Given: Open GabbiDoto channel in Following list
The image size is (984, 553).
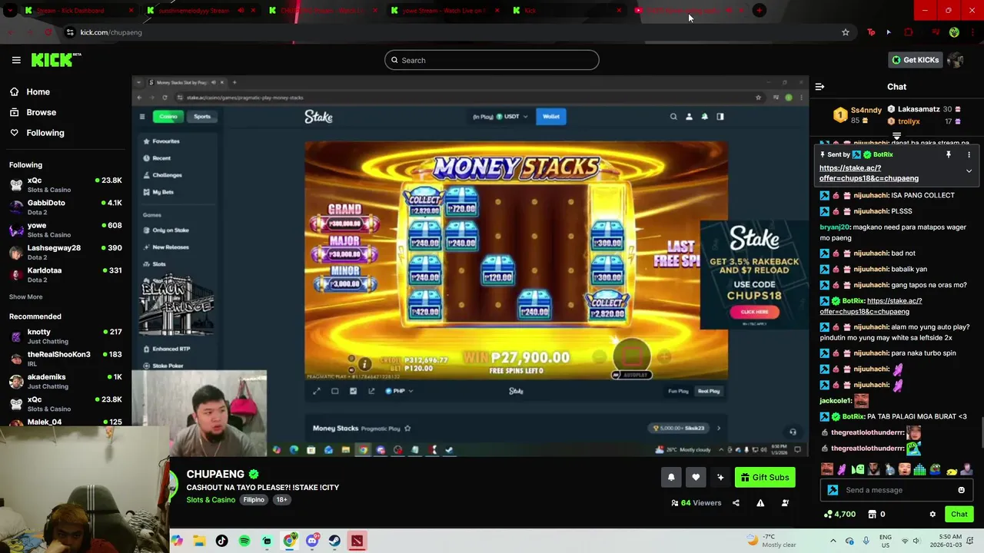Looking at the screenshot, I should click(65, 207).
